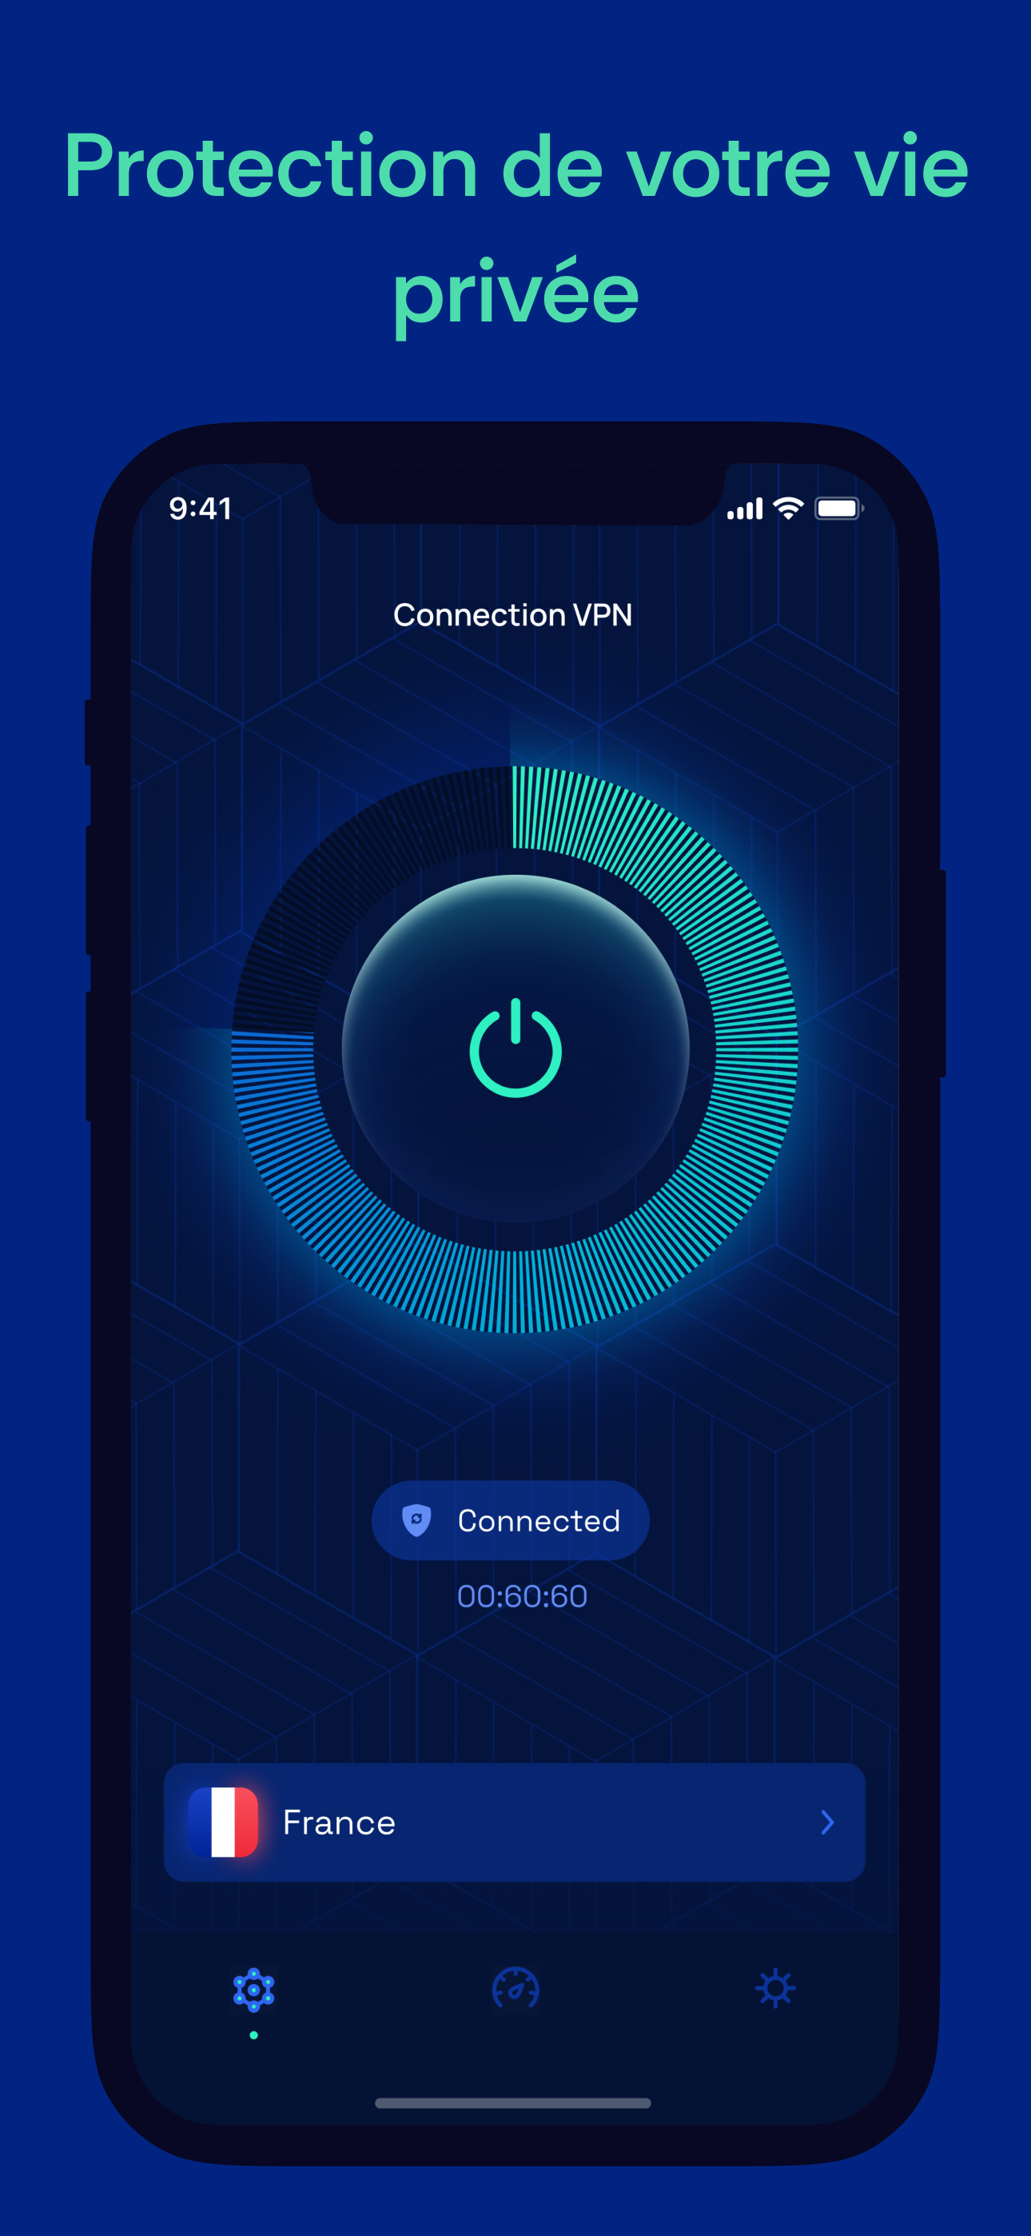The image size is (1031, 2236).
Task: Tap the shield icon beside Connected
Action: (416, 1521)
